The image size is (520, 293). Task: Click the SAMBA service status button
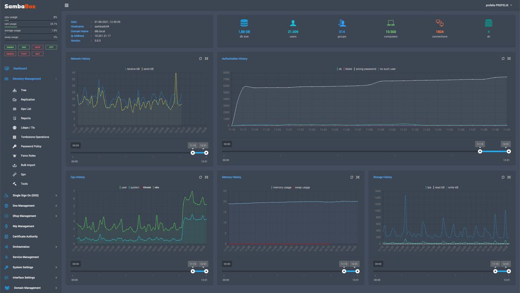coord(10,47)
